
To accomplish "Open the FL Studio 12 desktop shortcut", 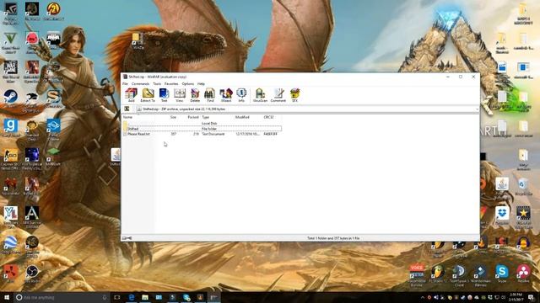I will pyautogui.click(x=438, y=274).
